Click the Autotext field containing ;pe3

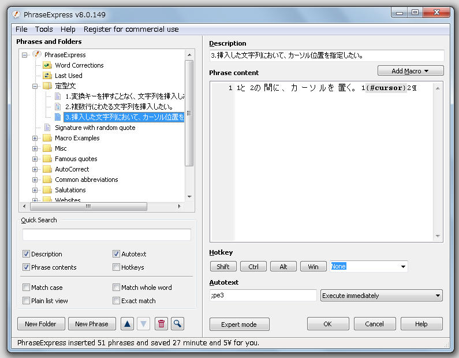pyautogui.click(x=263, y=295)
